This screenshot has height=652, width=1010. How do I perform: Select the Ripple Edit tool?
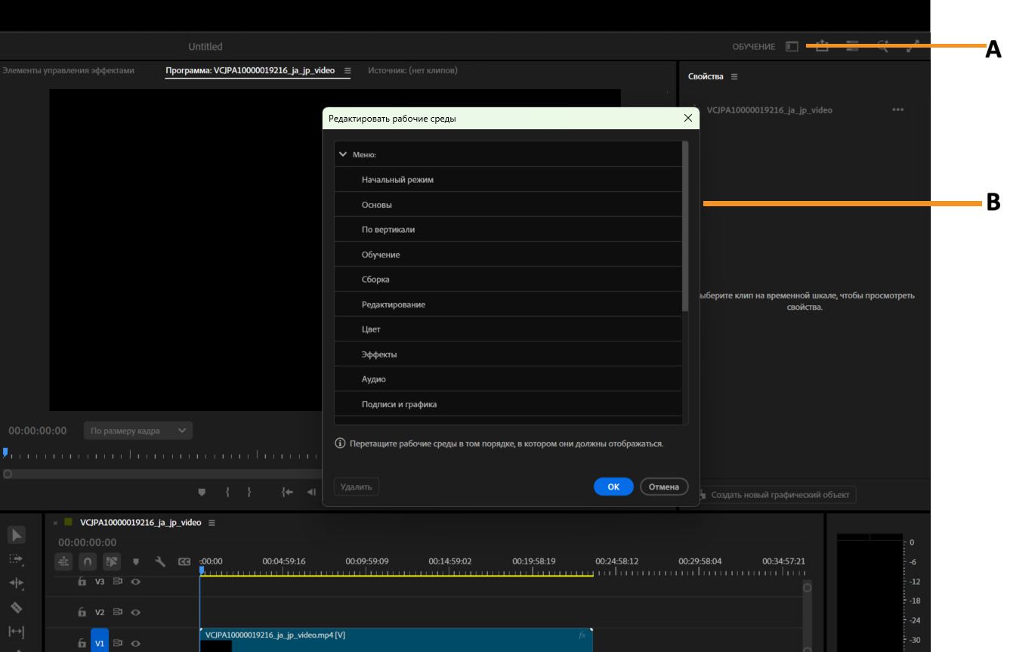[x=17, y=582]
